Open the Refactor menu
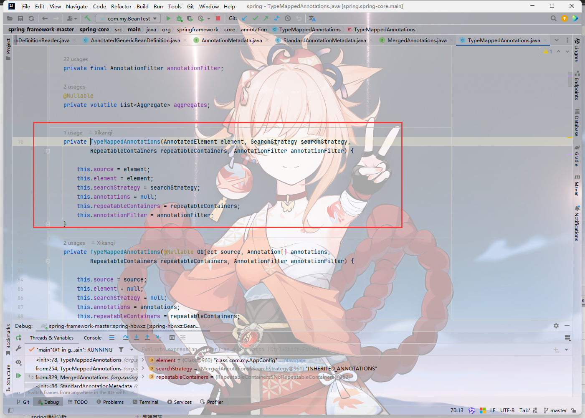This screenshot has height=418, width=585. [x=121, y=6]
